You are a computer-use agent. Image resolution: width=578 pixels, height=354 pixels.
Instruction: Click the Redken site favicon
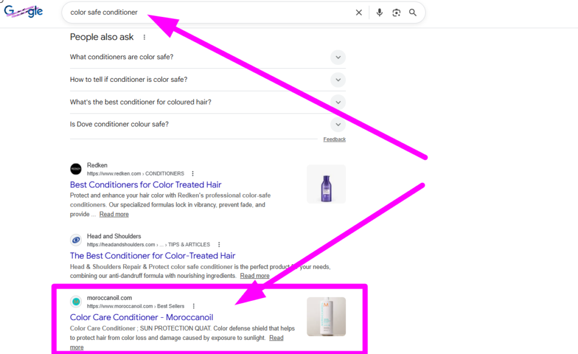point(76,169)
